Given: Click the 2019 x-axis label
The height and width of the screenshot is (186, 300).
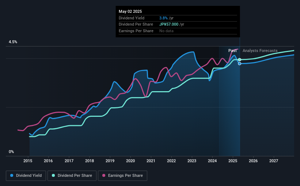Looking at the screenshot, I should coord(110,161).
